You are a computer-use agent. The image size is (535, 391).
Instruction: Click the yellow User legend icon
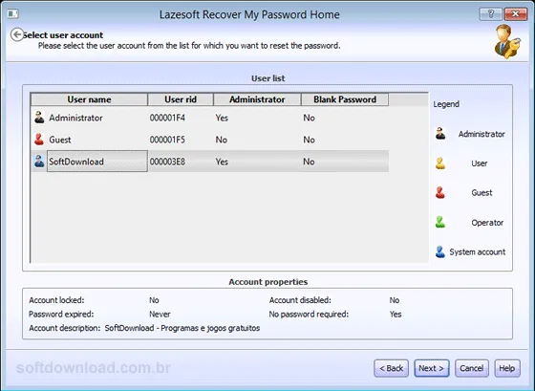[x=440, y=163]
